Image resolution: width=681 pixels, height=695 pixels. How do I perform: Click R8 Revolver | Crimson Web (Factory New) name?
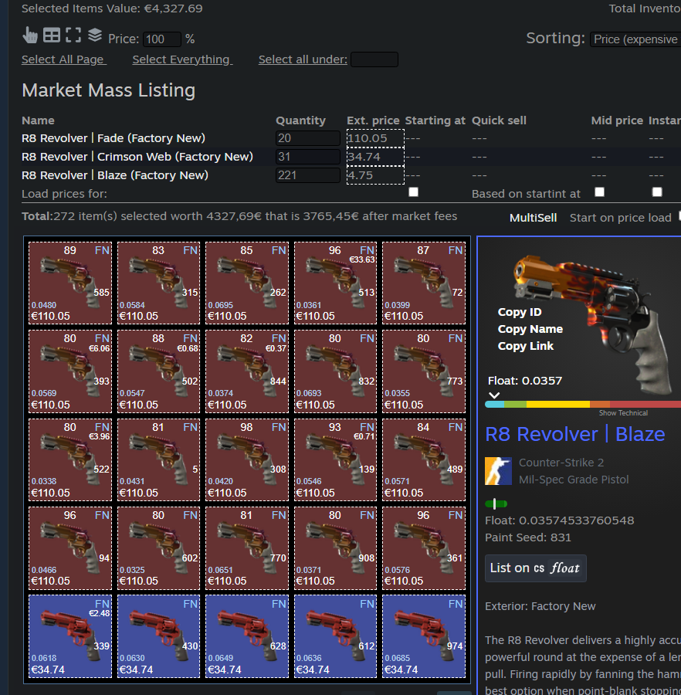point(137,157)
